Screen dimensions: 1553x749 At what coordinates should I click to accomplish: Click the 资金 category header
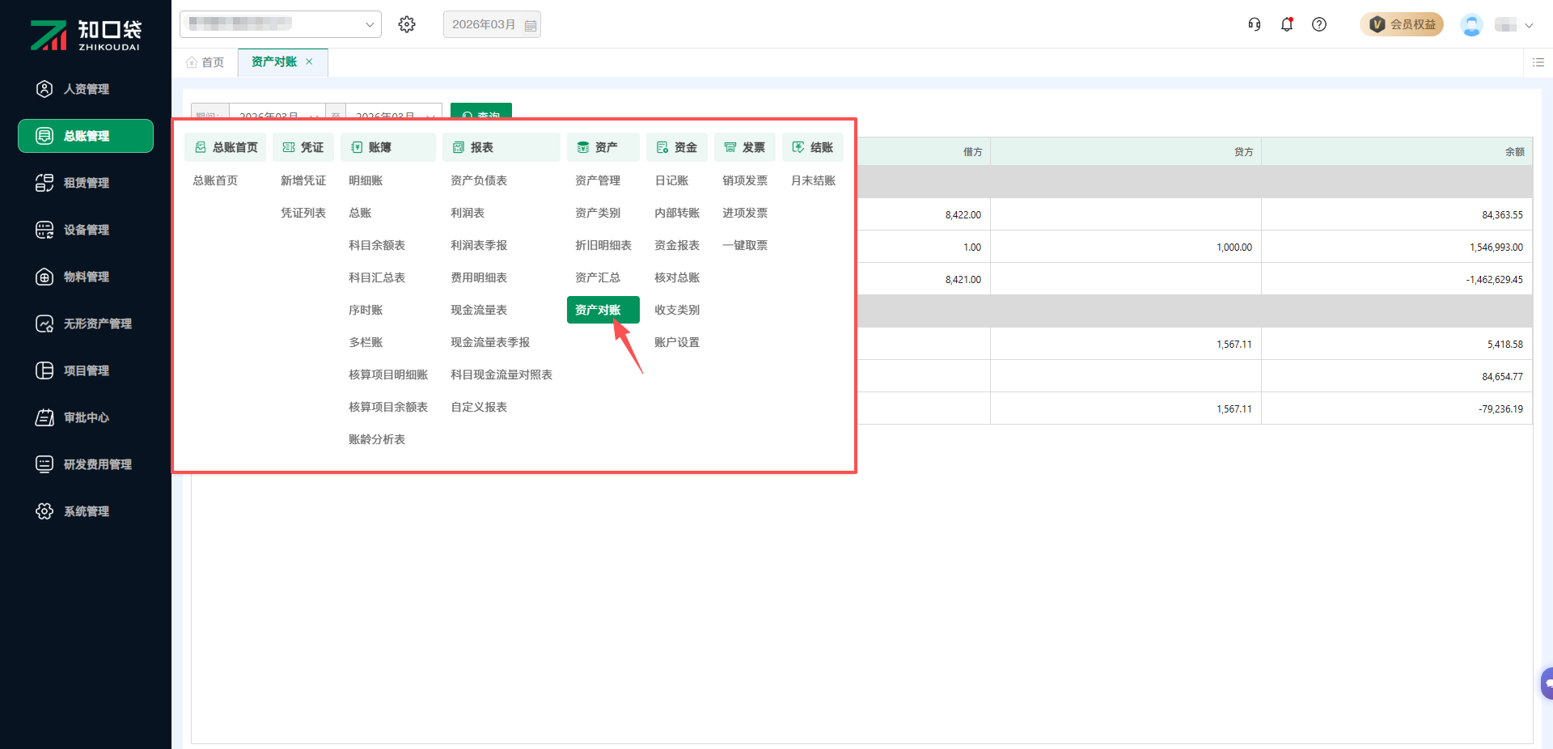point(677,147)
